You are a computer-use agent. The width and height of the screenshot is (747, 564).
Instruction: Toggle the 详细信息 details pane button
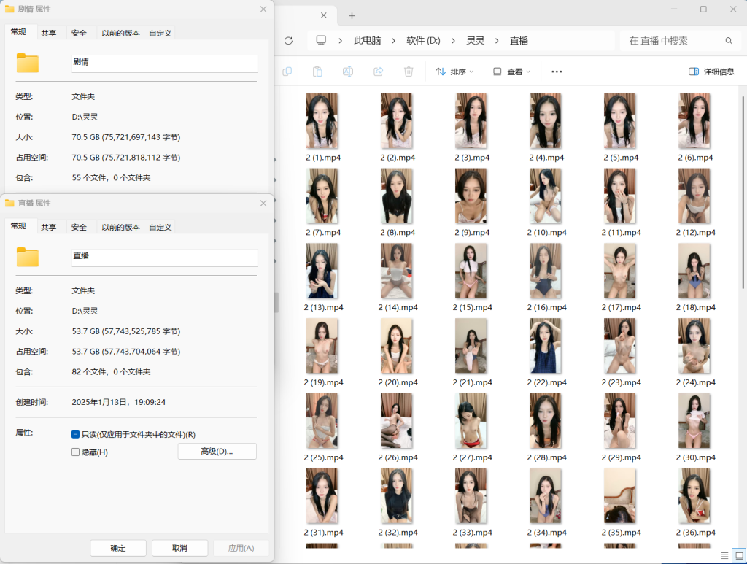711,72
